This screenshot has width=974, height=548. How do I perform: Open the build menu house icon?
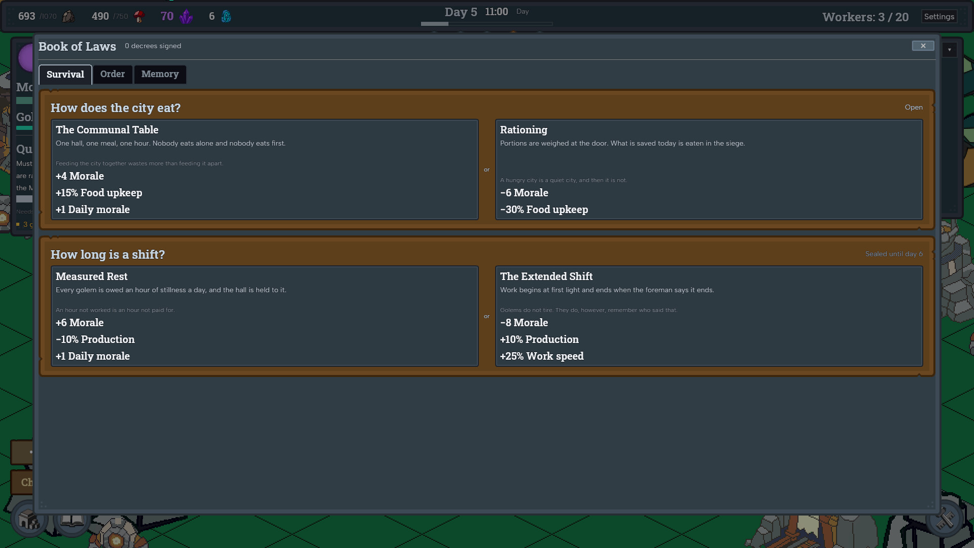(x=29, y=519)
